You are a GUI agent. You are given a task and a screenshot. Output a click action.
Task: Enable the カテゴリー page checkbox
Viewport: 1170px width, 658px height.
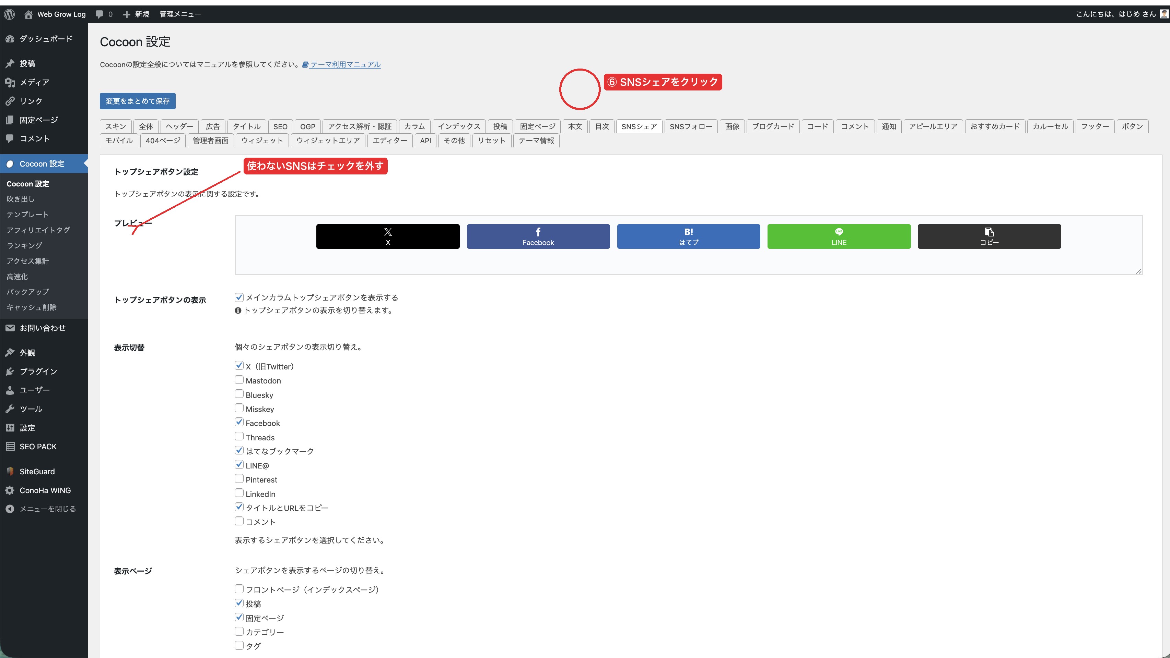coord(239,631)
